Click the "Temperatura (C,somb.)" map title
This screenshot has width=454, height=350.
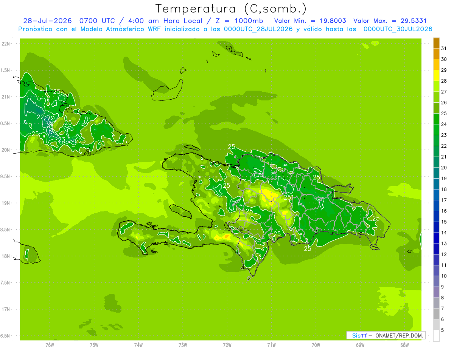(x=231, y=9)
